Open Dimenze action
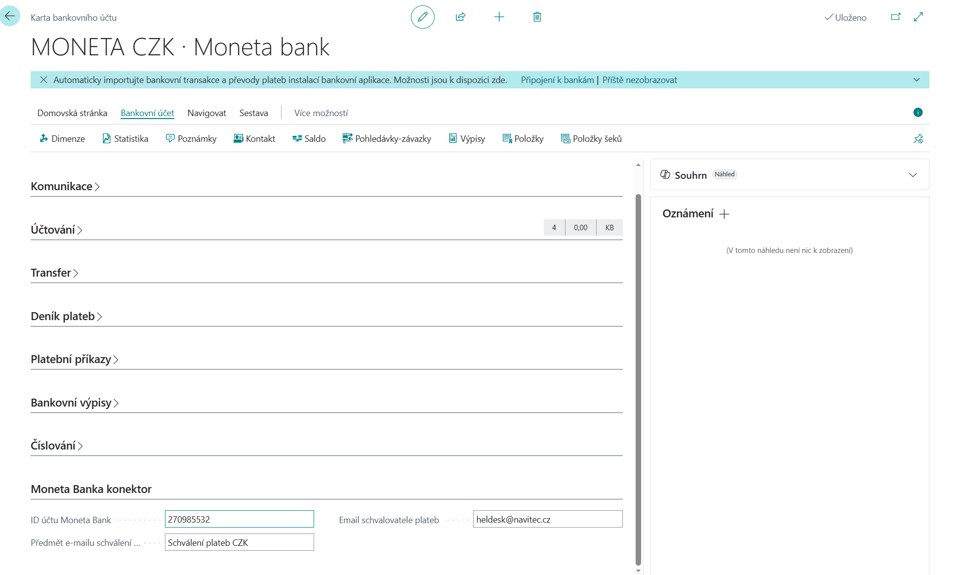 point(62,139)
